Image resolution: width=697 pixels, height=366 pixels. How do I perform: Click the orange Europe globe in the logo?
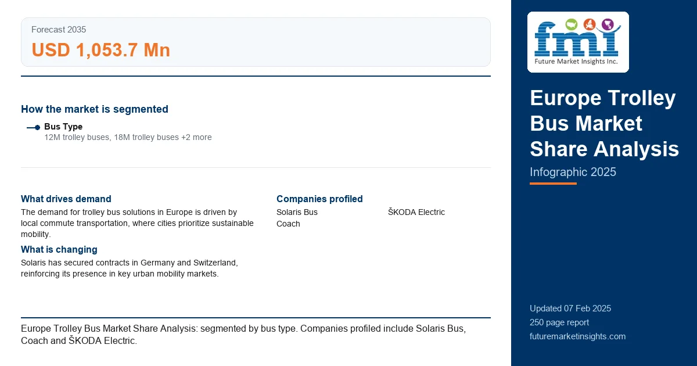coord(590,24)
